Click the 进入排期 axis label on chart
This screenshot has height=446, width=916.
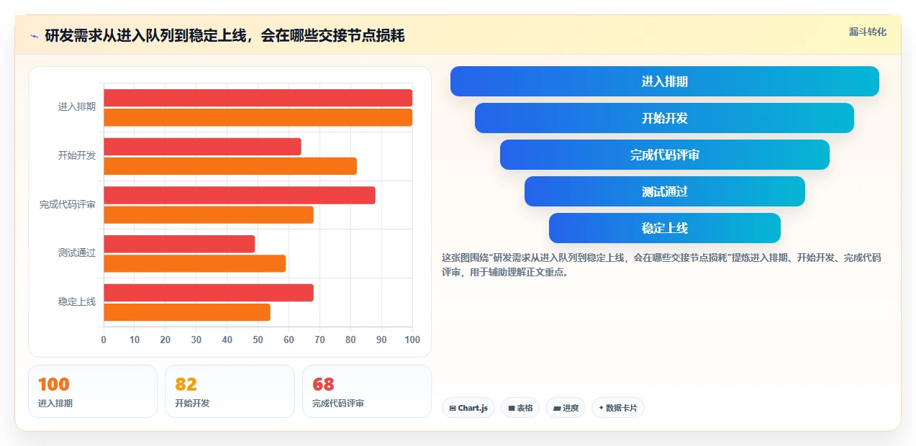77,107
